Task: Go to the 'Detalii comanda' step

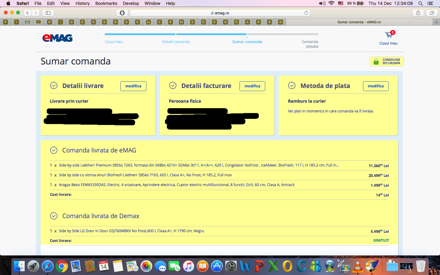Action: point(176,42)
